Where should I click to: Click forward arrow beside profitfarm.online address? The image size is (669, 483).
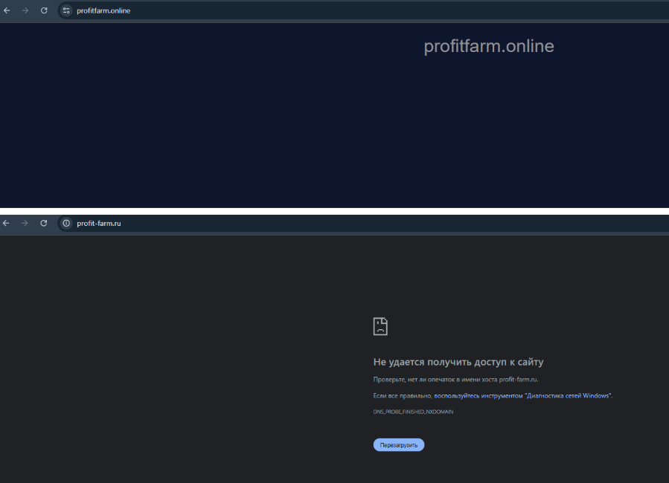[x=25, y=10]
